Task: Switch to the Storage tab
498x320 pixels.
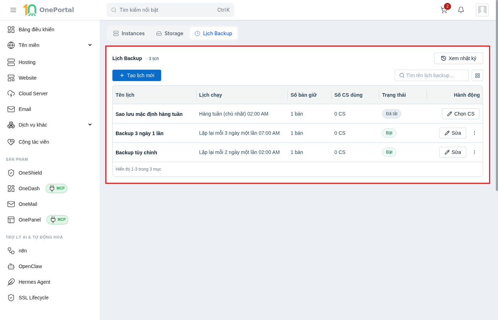Action: (x=170, y=33)
